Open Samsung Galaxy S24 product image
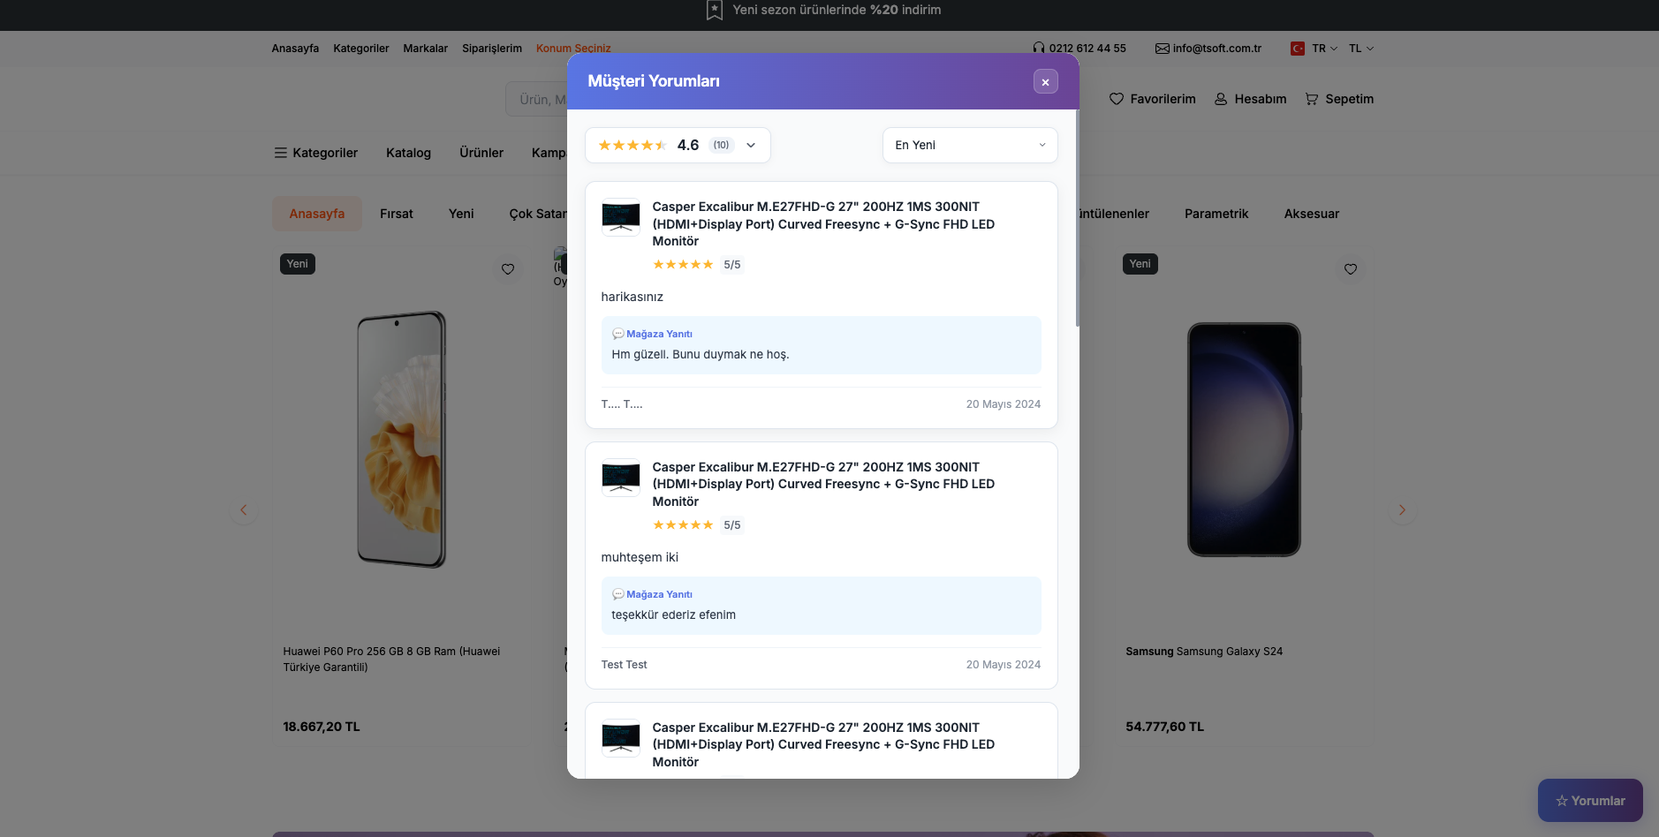 pyautogui.click(x=1244, y=439)
